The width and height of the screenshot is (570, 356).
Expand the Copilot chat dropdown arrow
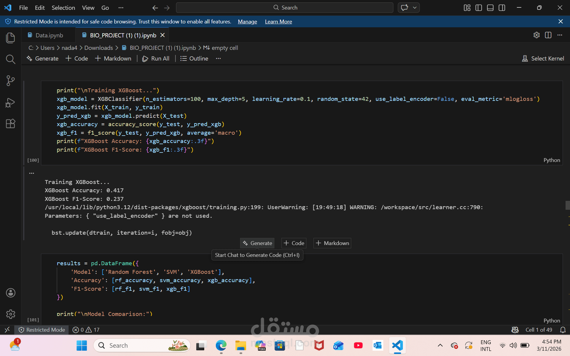point(415,8)
